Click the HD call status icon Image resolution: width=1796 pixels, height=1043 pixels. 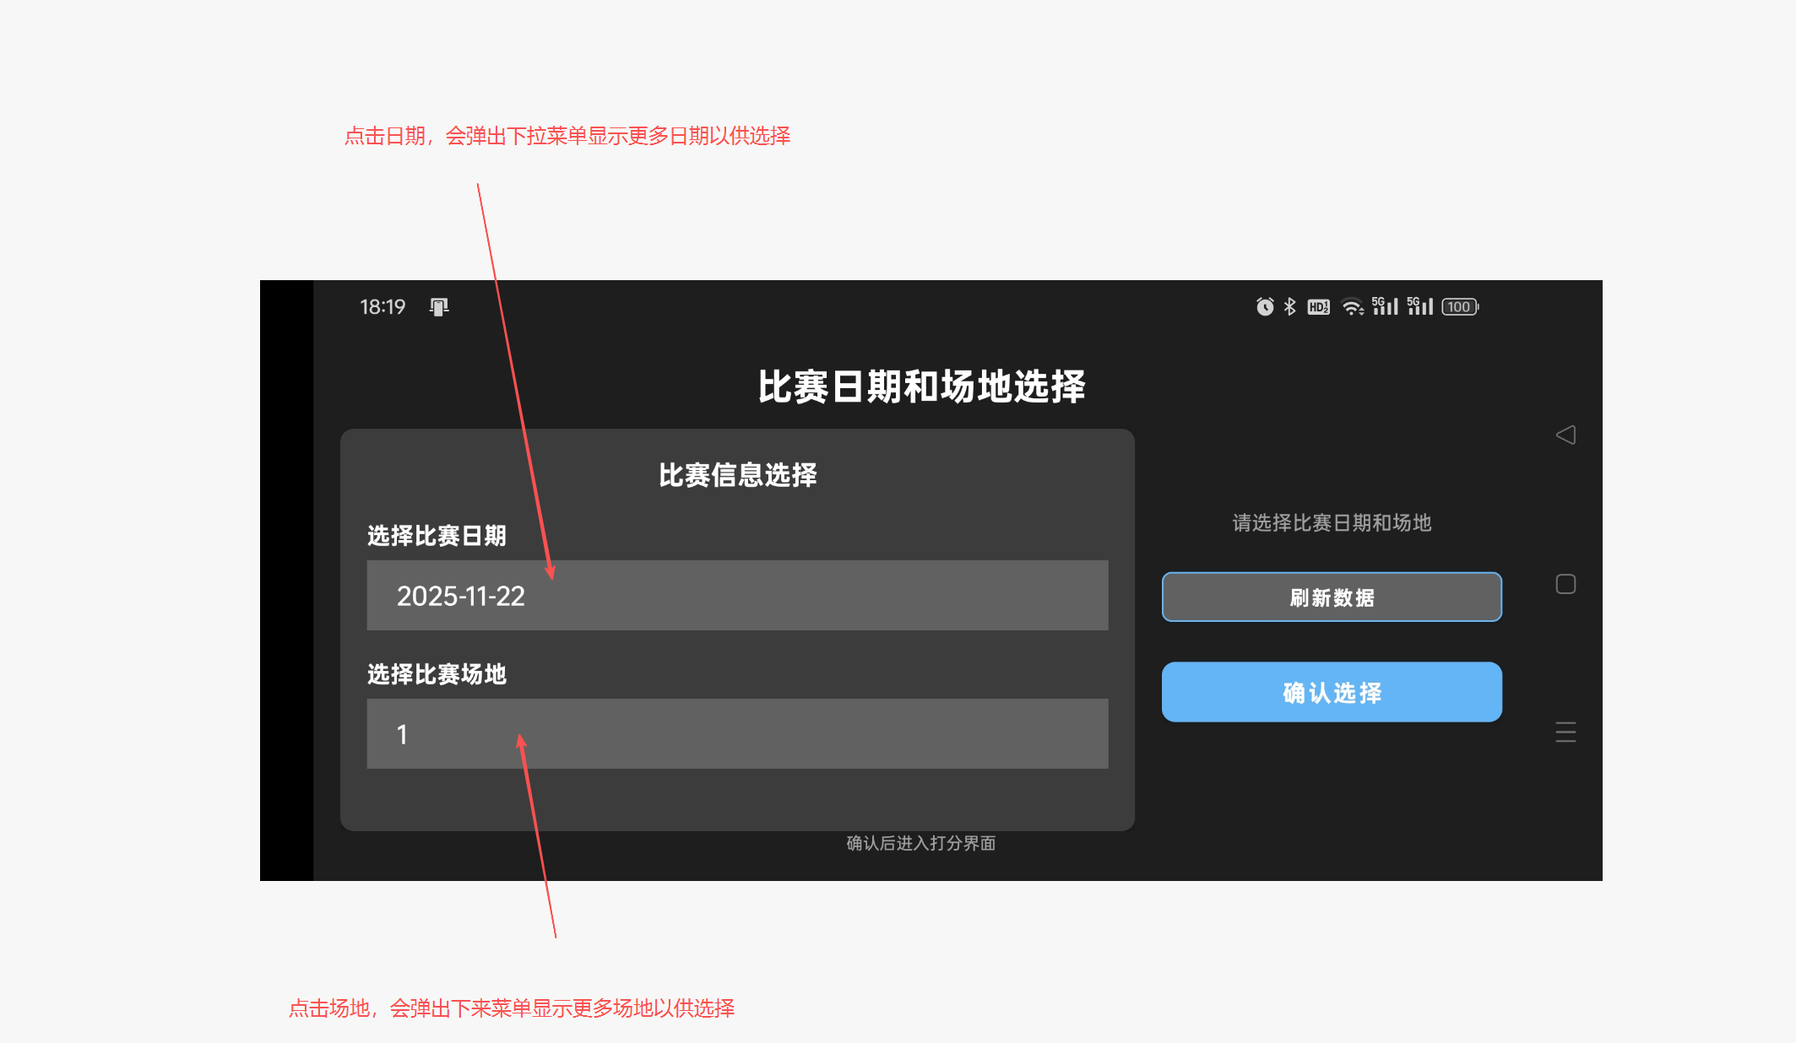pos(1318,307)
